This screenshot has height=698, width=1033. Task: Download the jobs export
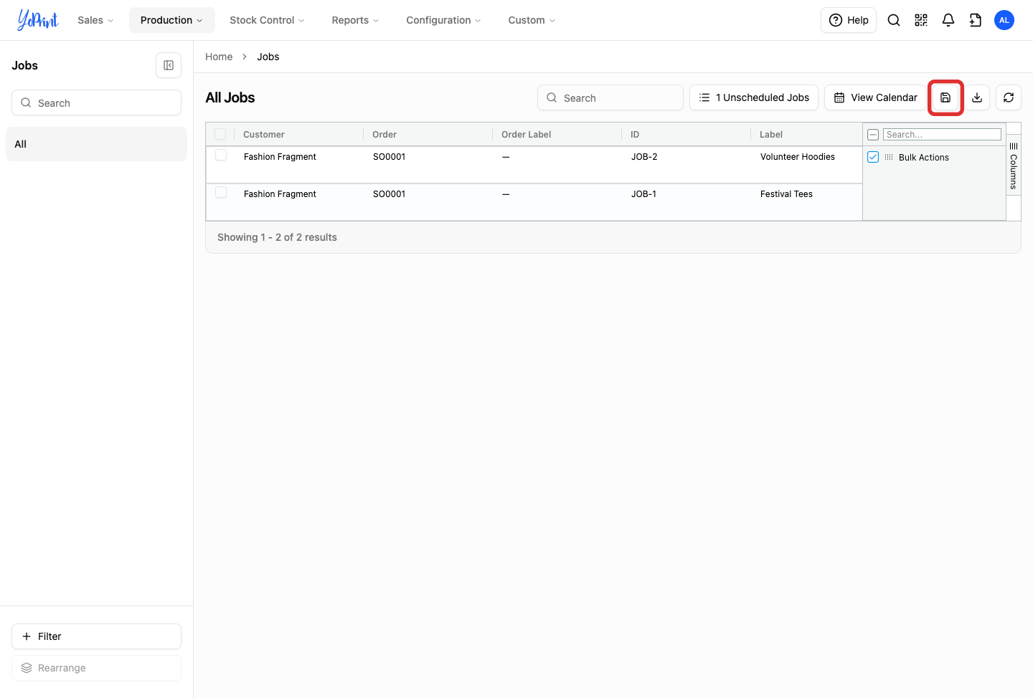[977, 97]
